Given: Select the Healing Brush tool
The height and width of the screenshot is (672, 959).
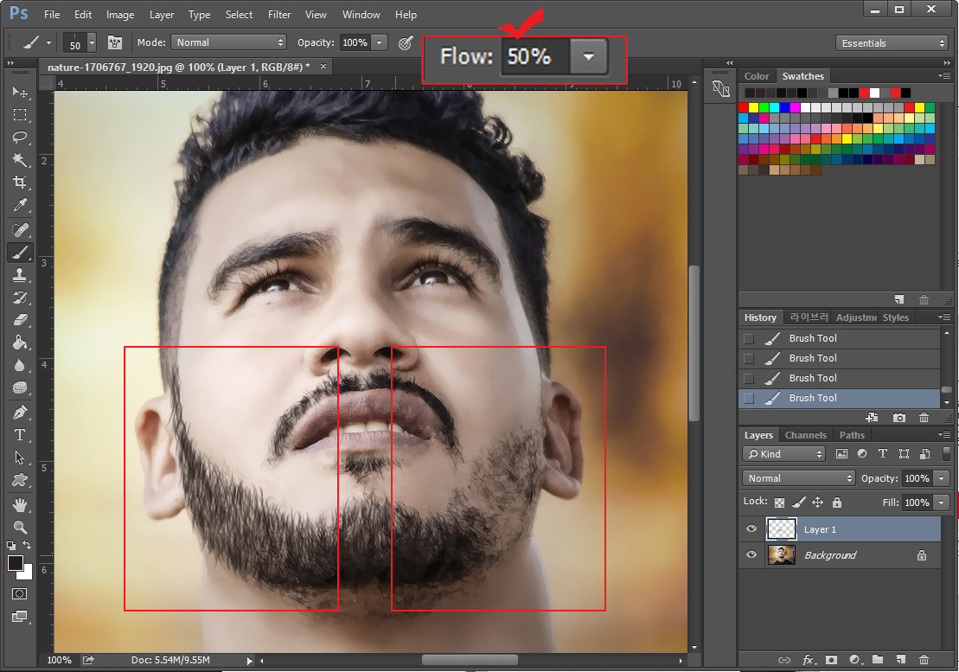Looking at the screenshot, I should (x=20, y=229).
